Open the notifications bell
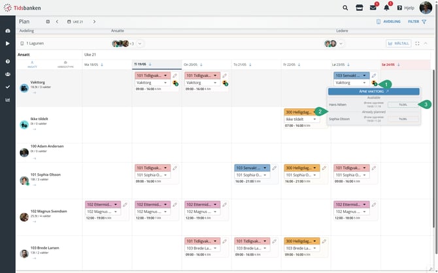Screen dimensions: 438x273 pos(386,8)
